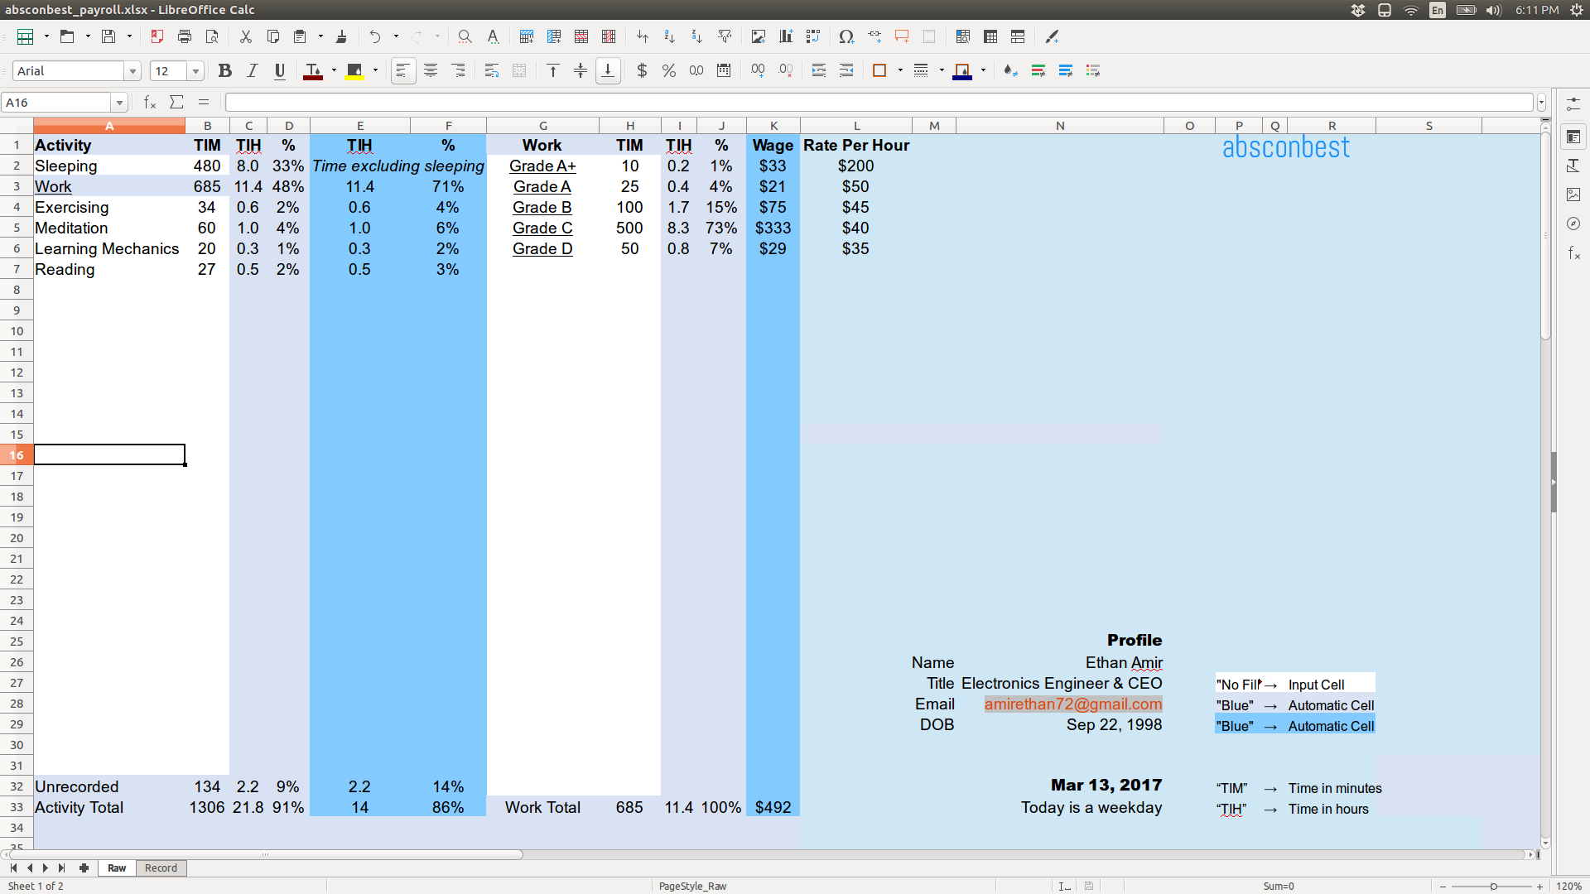Select the Raw sheet tab
The width and height of the screenshot is (1590, 894).
[117, 868]
